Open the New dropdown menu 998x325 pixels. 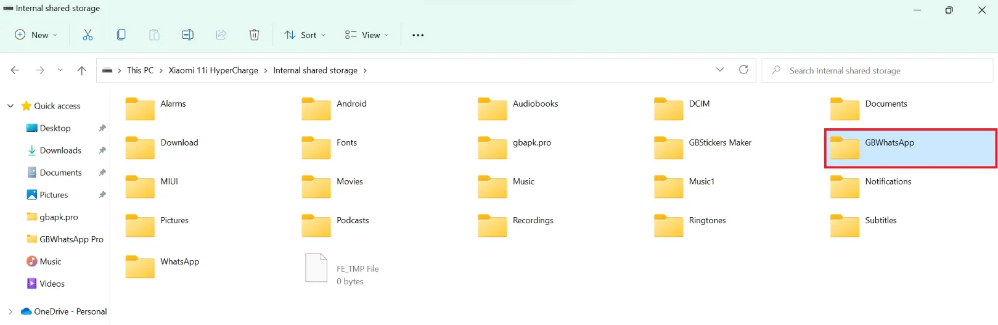pos(36,35)
